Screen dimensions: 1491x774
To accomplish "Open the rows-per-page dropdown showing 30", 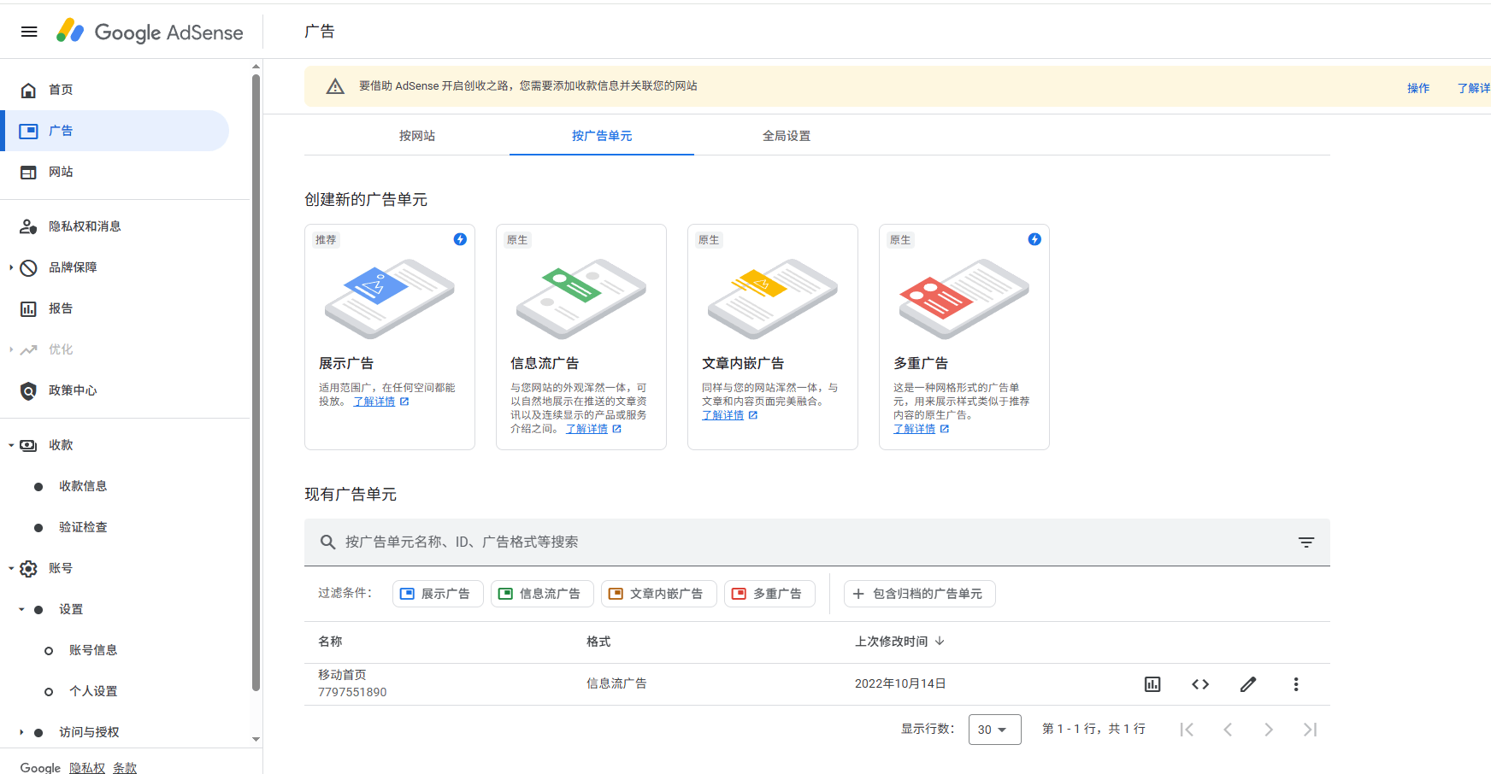I will pos(994,730).
